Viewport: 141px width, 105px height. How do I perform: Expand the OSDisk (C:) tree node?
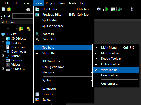coord(3,69)
